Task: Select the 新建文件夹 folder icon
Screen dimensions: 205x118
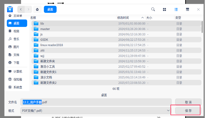Action: pos(36,61)
